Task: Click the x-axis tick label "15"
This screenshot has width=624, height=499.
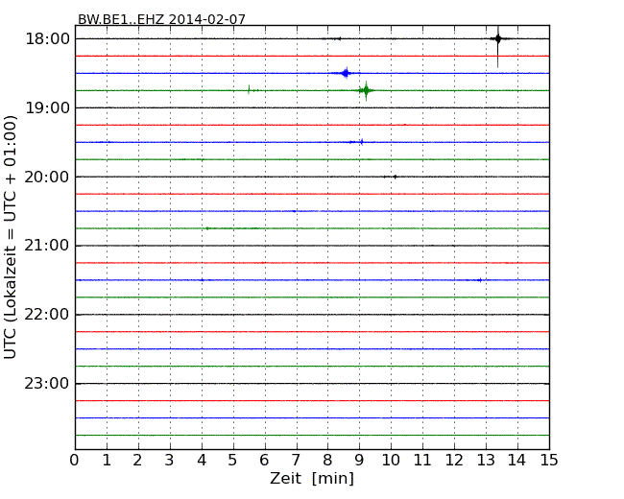Action: [x=549, y=461]
